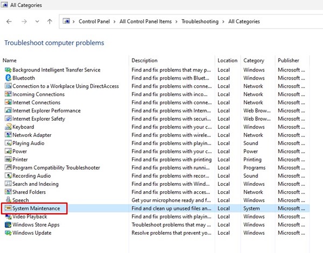
Task: Sort list by Category column header
Action: (254, 61)
